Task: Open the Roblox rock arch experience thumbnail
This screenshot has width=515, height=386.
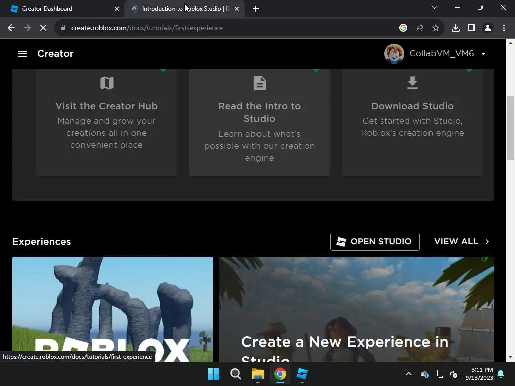Action: (x=113, y=309)
